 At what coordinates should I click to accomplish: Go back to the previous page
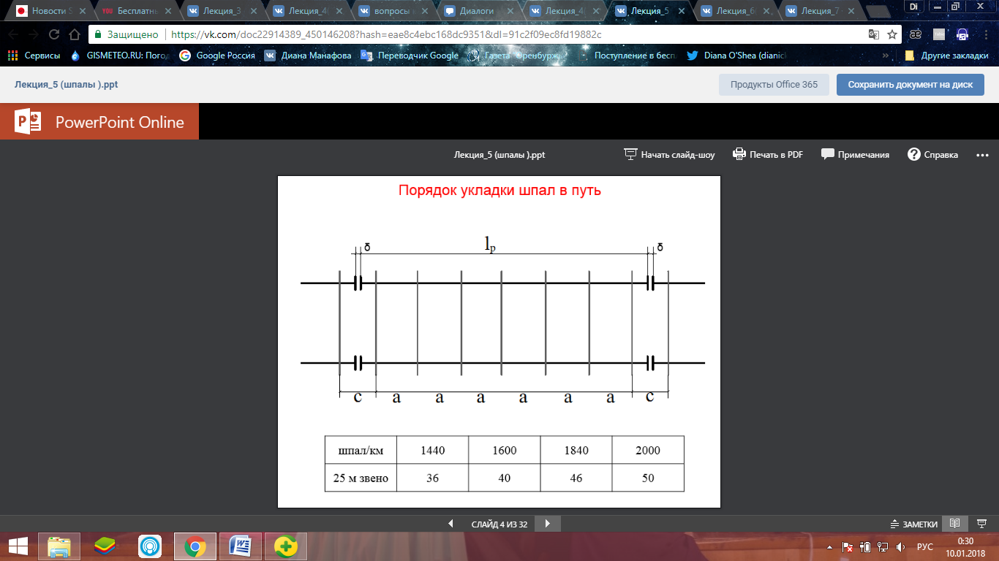[13, 34]
